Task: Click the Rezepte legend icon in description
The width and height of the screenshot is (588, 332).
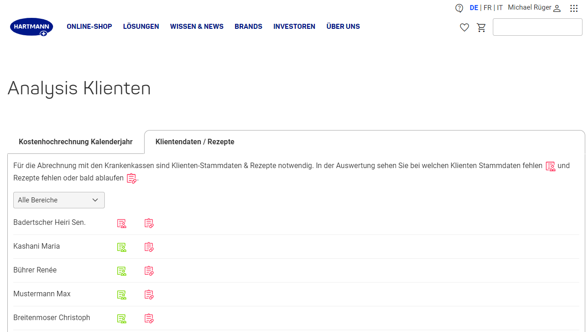Action: [x=131, y=179]
